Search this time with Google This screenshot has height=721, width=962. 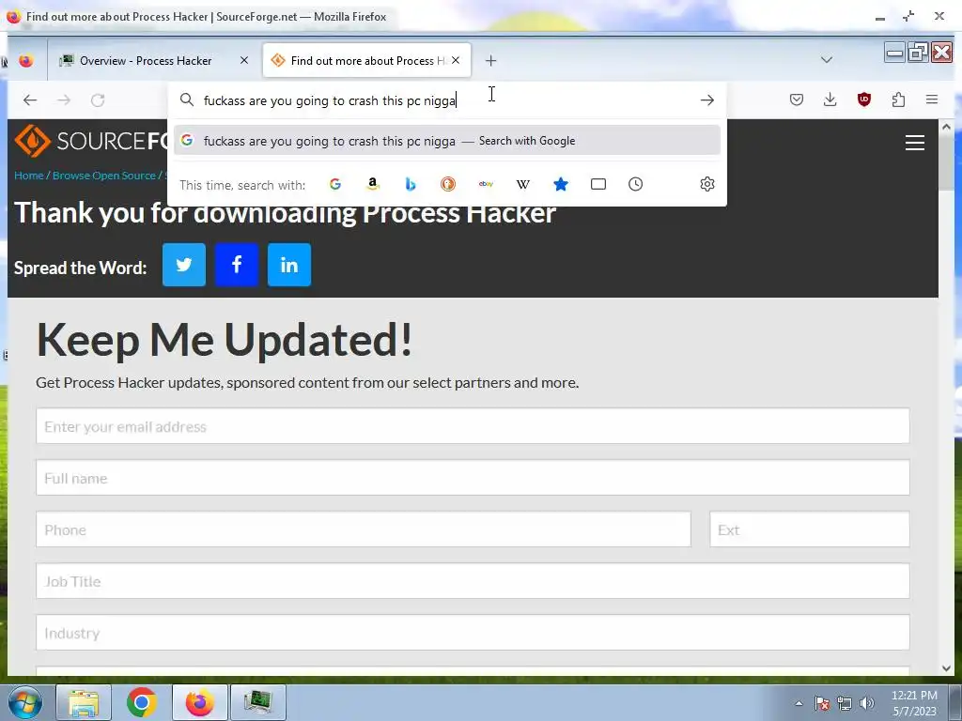click(x=335, y=184)
